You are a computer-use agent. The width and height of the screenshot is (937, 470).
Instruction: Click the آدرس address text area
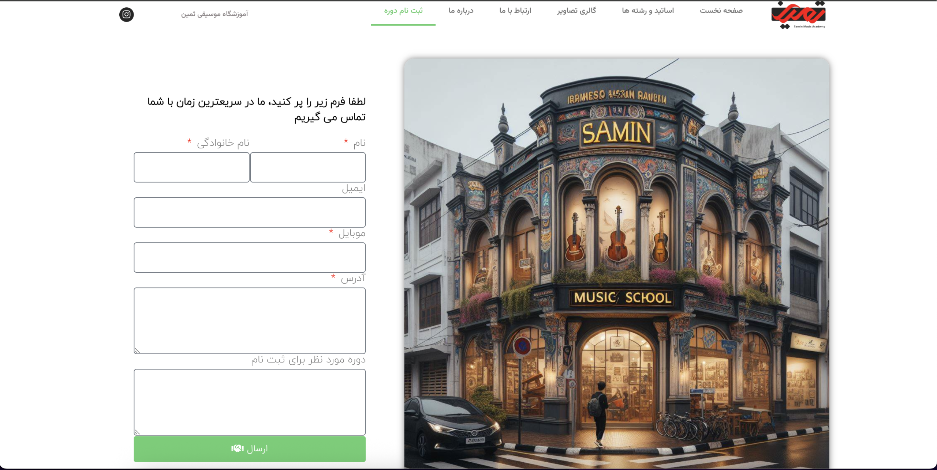tap(249, 320)
